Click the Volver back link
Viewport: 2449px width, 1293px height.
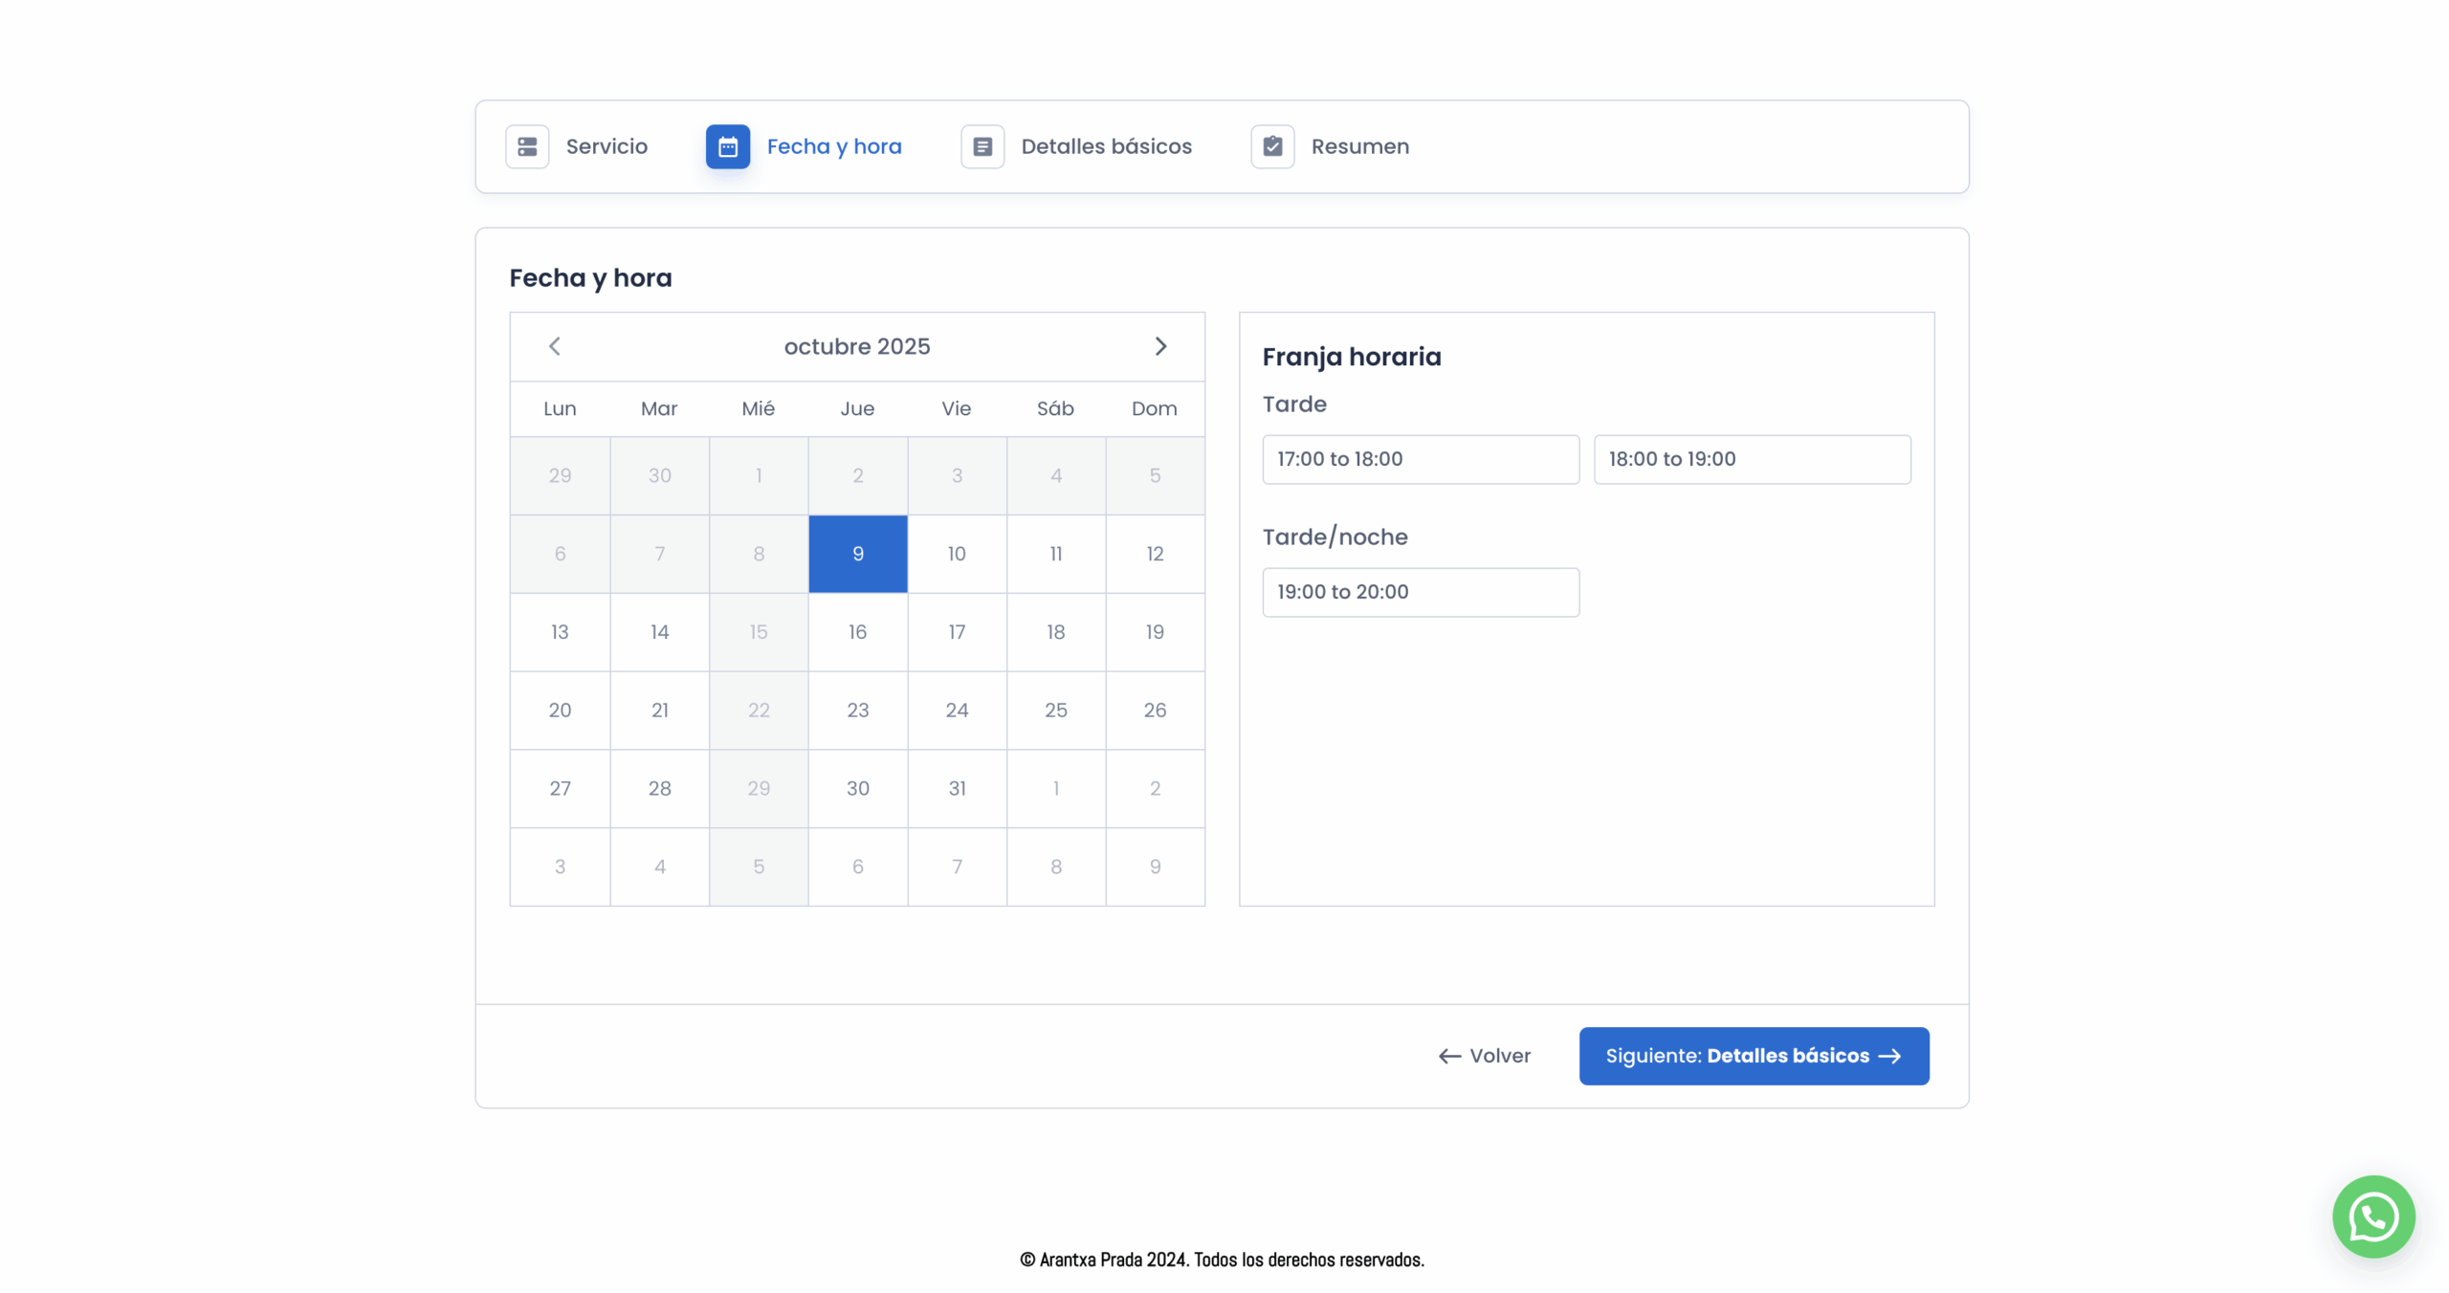1485,1056
